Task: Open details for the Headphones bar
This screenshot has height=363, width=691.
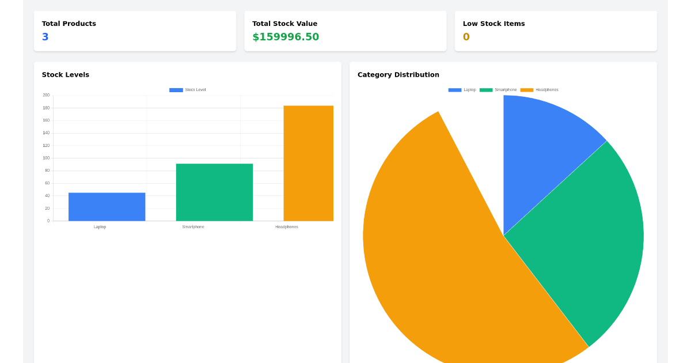Action: click(308, 162)
